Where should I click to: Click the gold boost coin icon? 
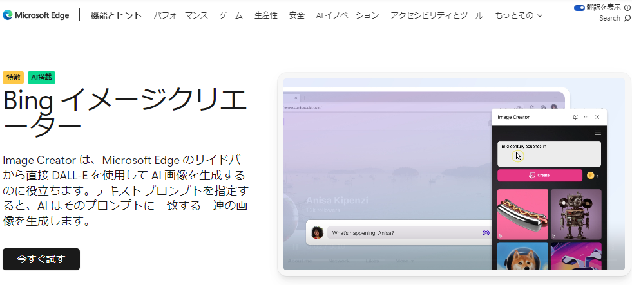tap(589, 175)
